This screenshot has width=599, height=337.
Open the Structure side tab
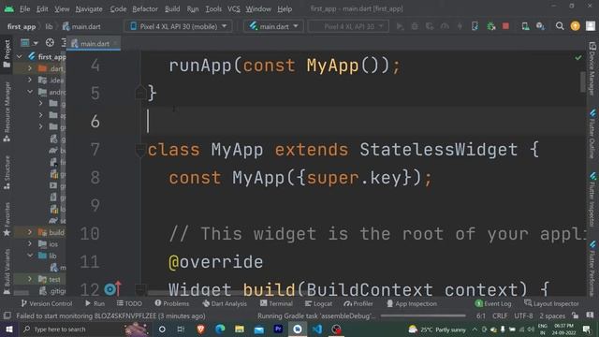pos(7,172)
